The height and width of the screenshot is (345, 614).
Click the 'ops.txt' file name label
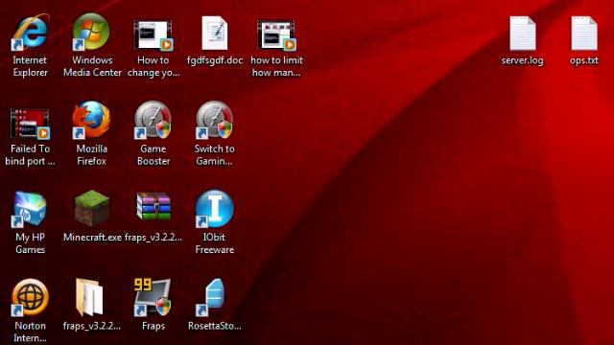click(584, 60)
